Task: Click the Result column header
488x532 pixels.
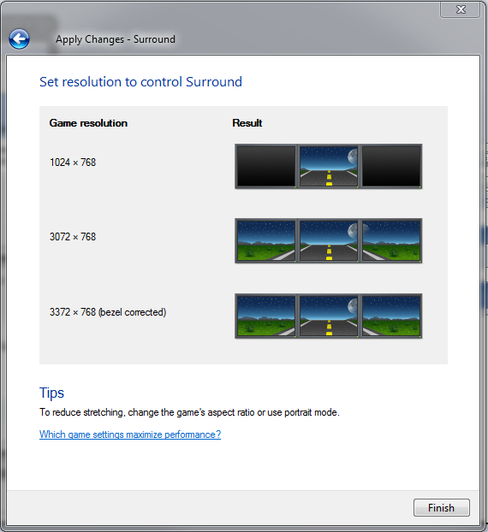Action: tap(247, 123)
